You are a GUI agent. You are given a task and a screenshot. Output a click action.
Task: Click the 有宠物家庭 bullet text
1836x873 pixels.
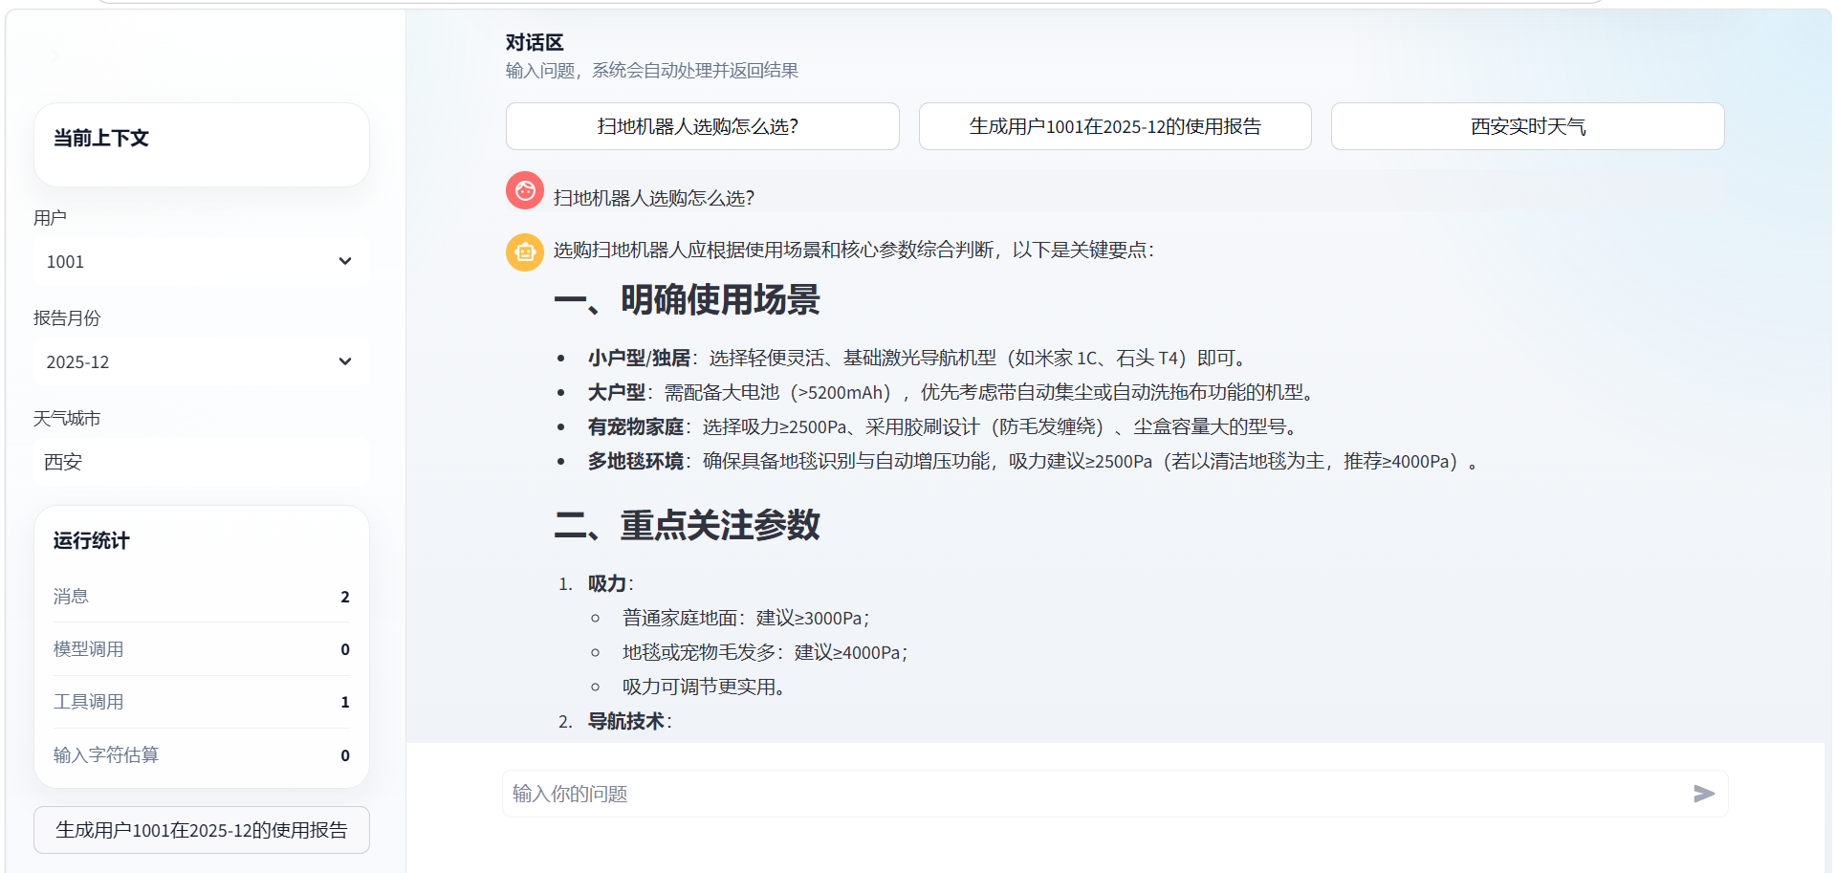[x=943, y=426]
